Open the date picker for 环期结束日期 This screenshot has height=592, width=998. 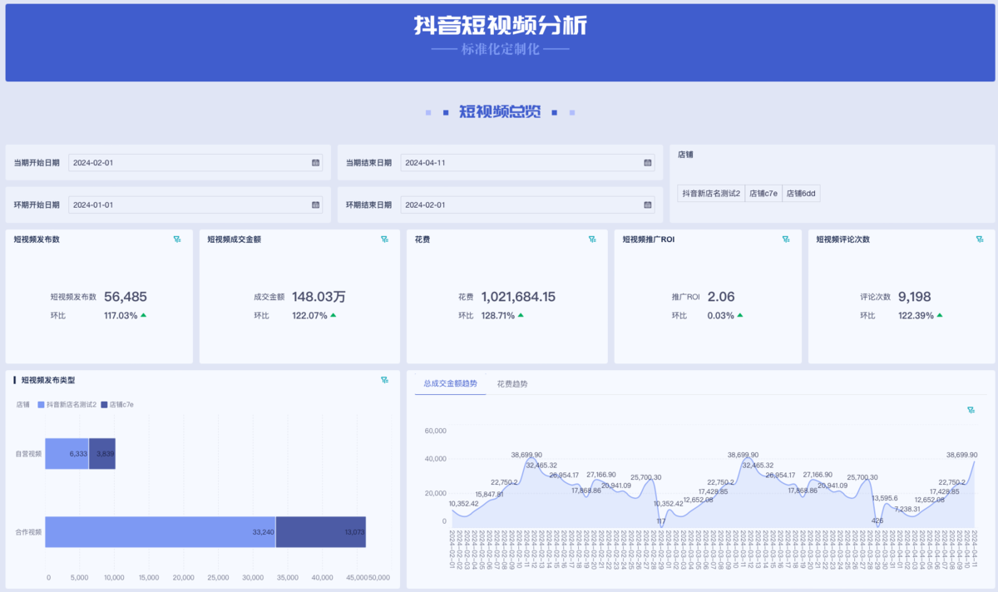tap(648, 205)
